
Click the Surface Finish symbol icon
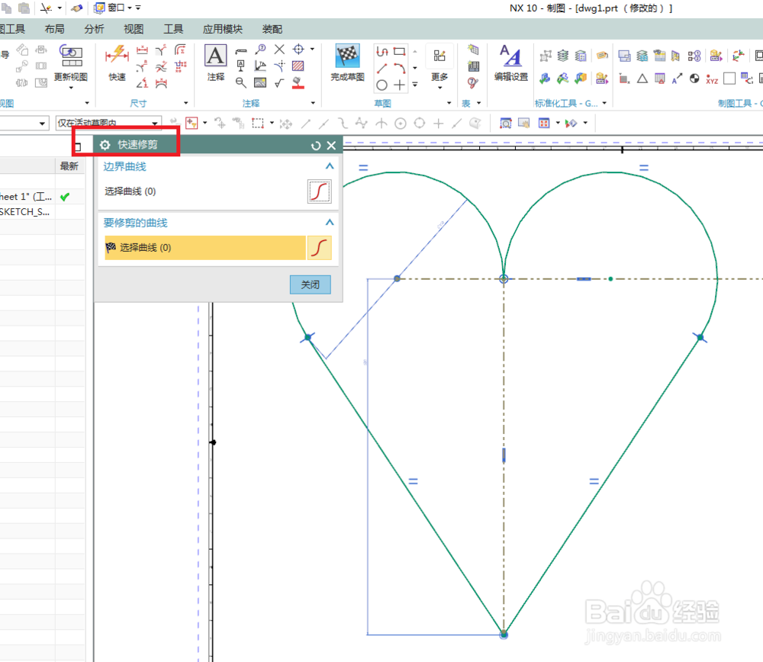coord(279,83)
